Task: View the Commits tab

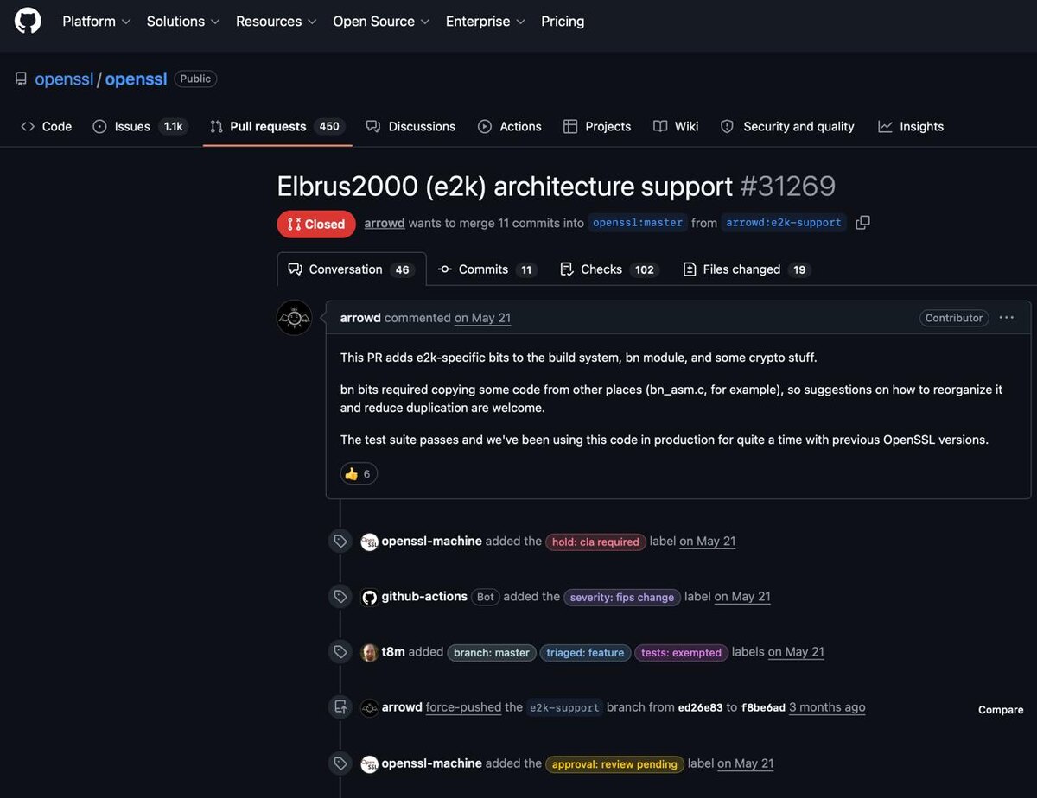Action: click(487, 269)
